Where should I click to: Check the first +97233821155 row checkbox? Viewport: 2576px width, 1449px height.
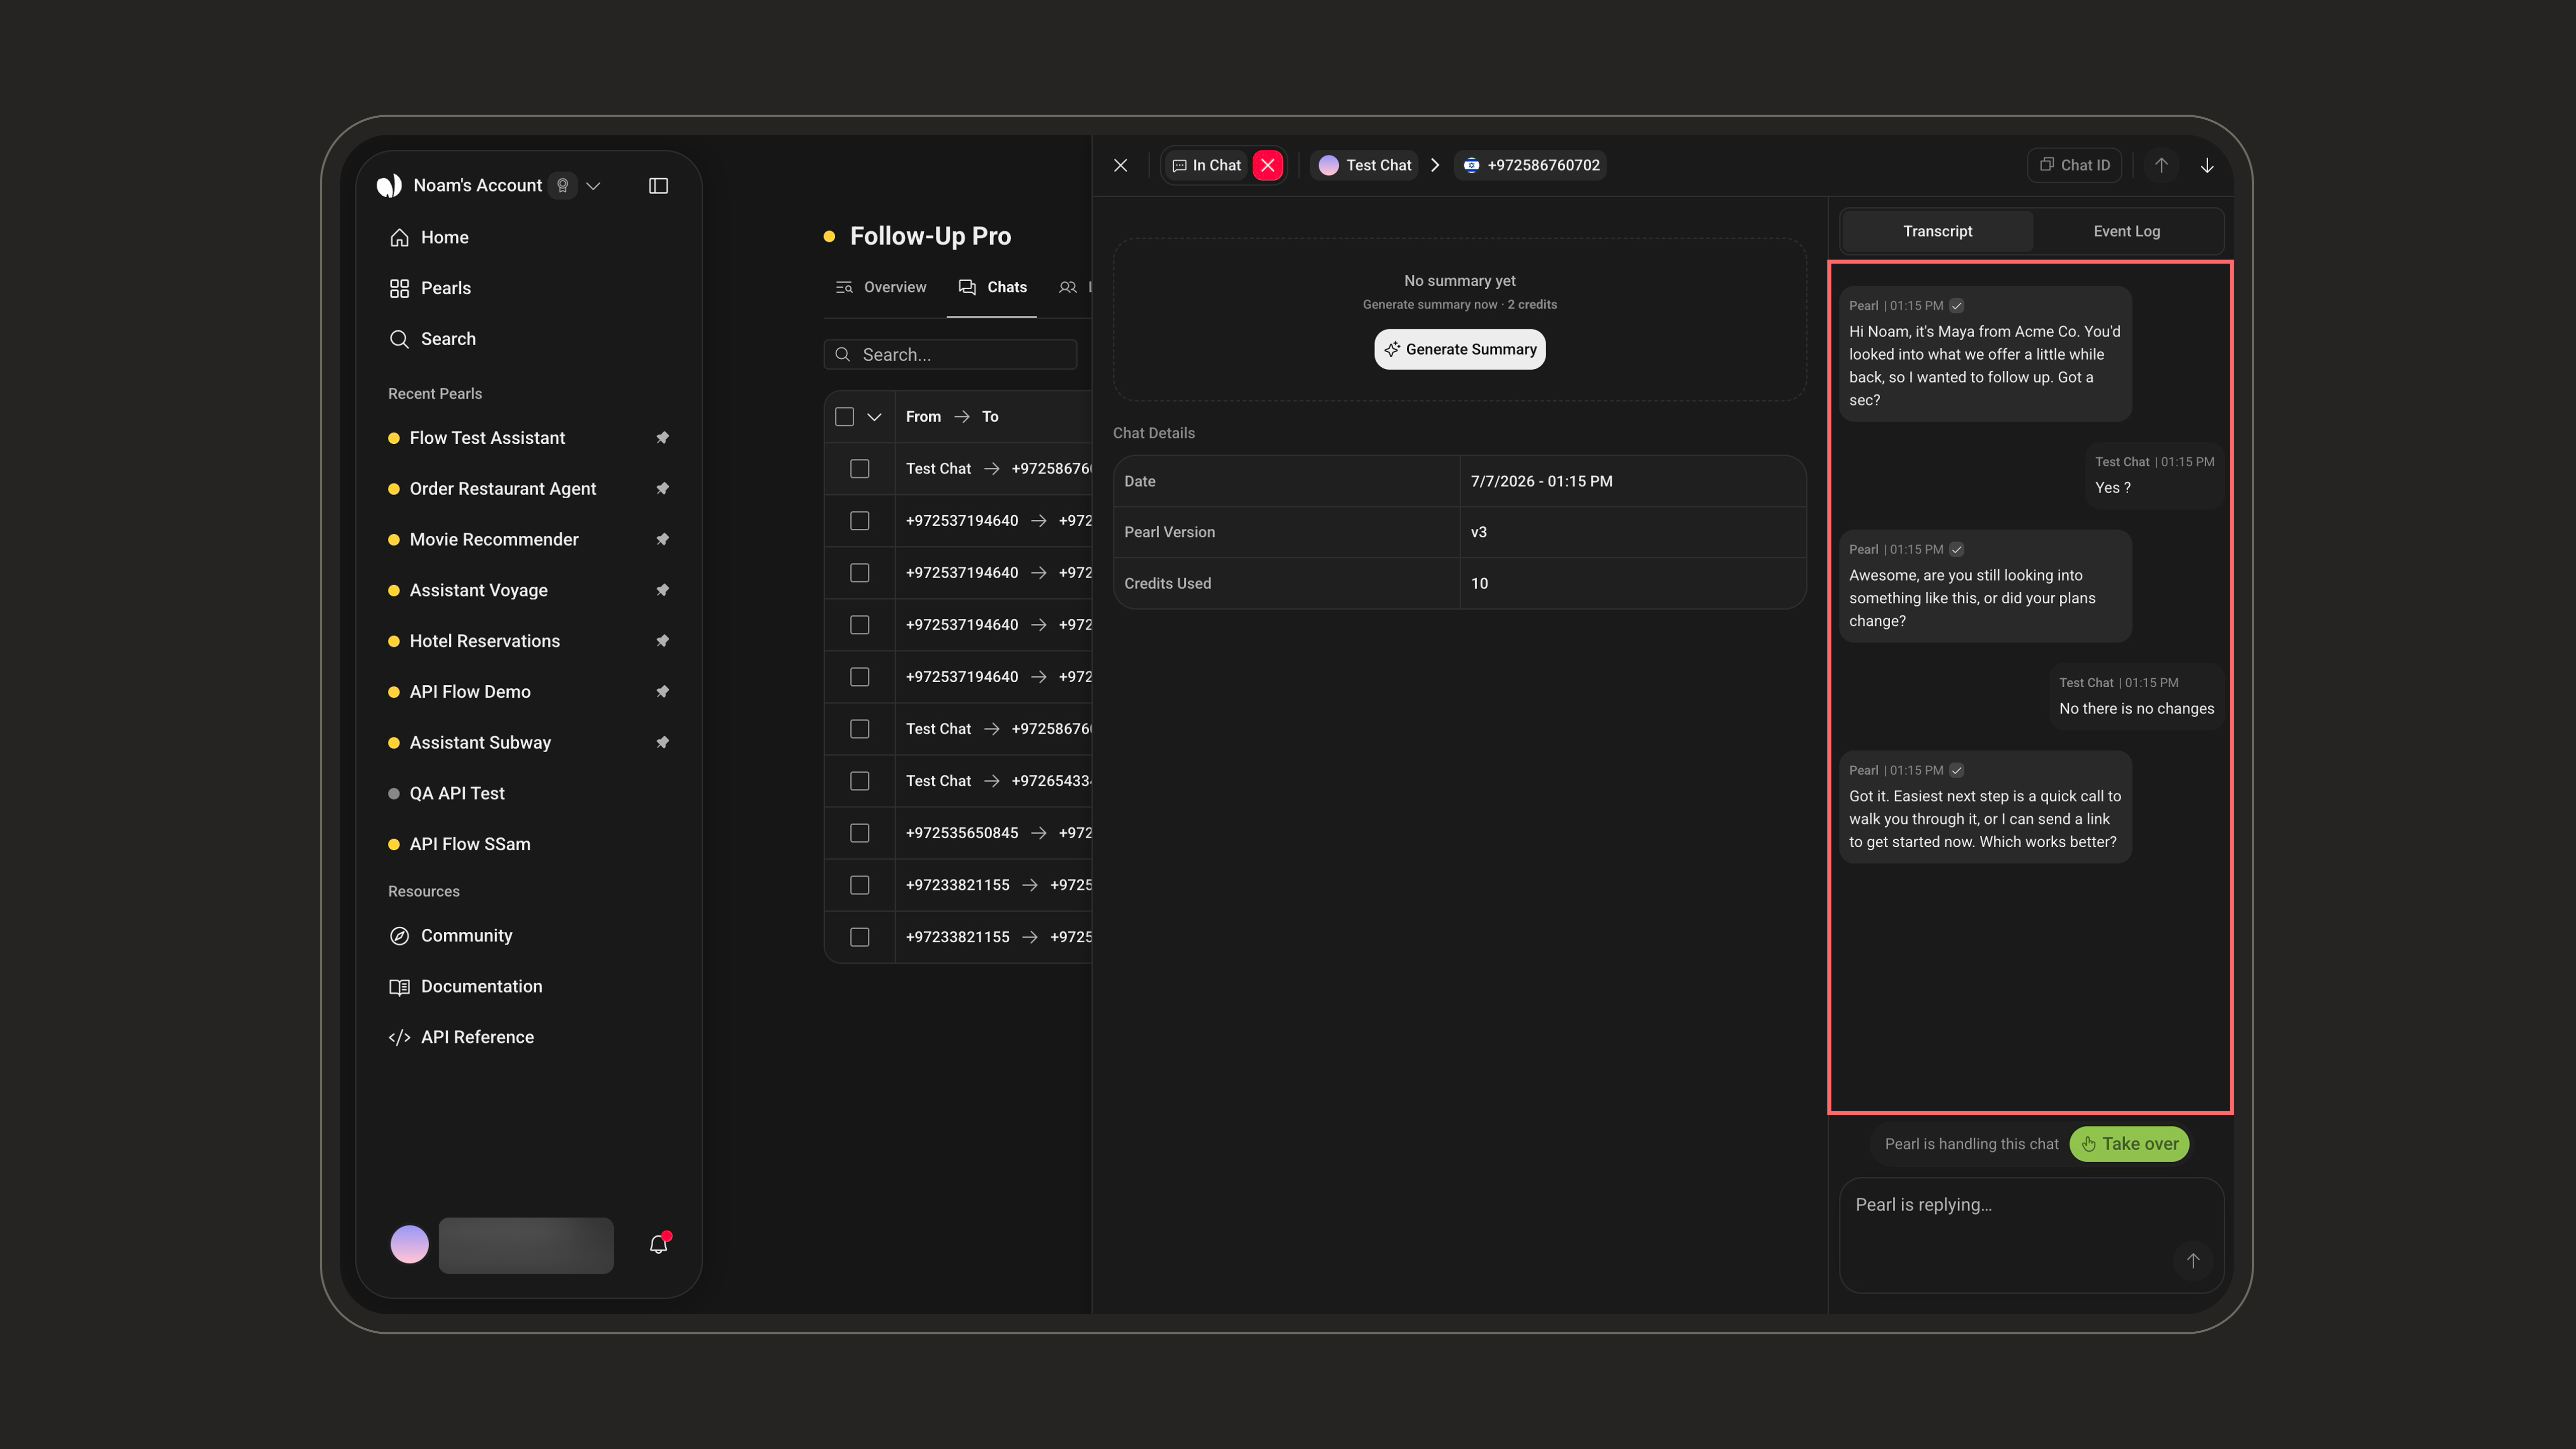tap(860, 885)
